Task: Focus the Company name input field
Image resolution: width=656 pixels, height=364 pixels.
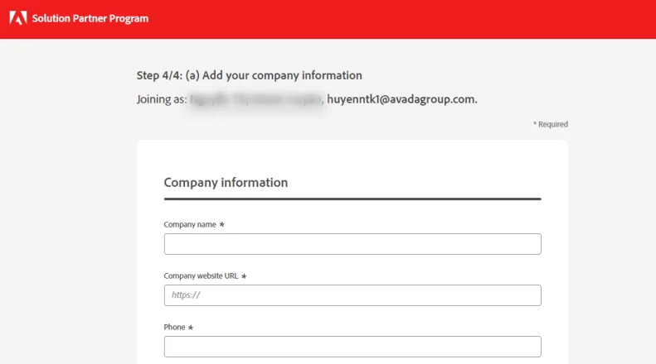Action: pyautogui.click(x=352, y=244)
